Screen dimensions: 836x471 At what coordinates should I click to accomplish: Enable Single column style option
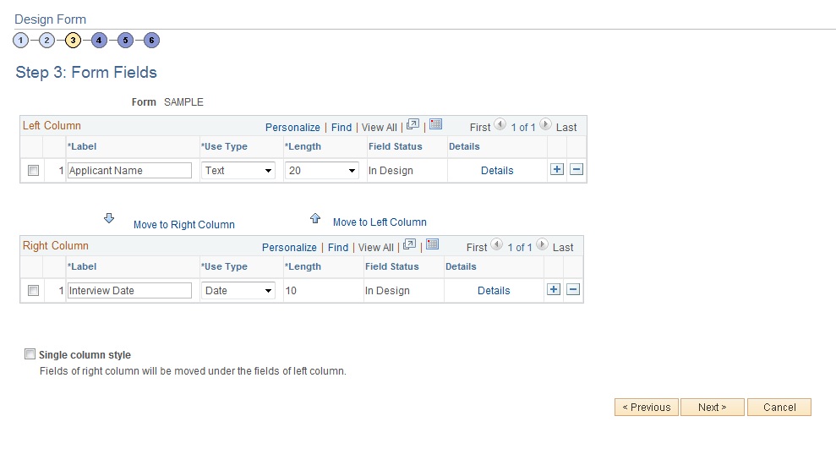(x=30, y=354)
